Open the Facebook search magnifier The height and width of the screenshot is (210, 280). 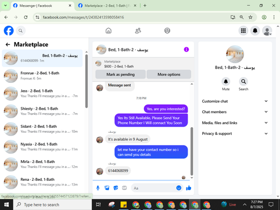(x=21, y=31)
